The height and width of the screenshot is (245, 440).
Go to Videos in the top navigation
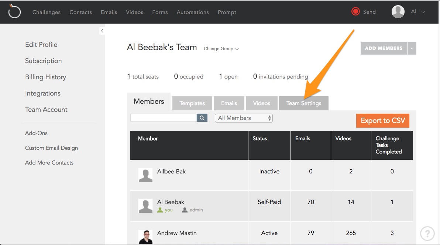point(134,12)
